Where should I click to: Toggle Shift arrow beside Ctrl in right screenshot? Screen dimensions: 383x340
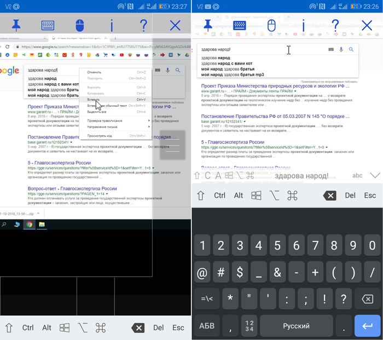point(201,195)
